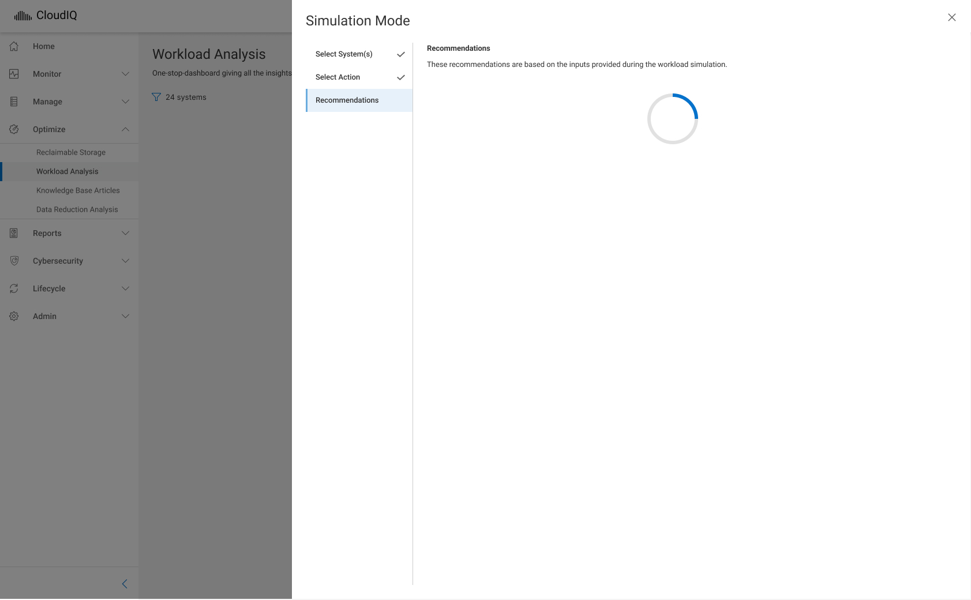Click the Home house icon
Screen dimensions: 971x600
click(x=14, y=46)
